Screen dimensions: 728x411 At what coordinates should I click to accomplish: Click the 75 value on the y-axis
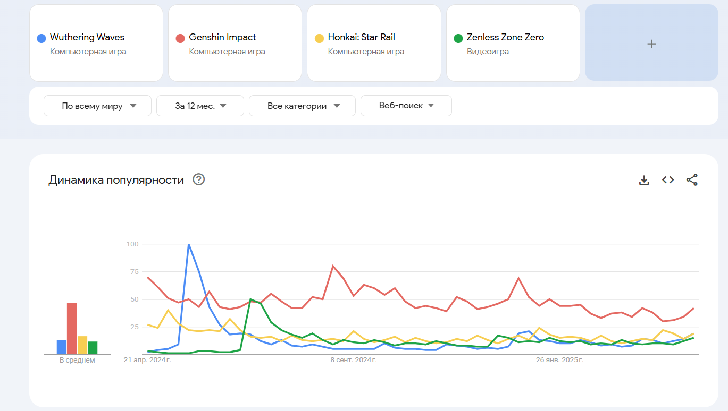[x=134, y=272]
